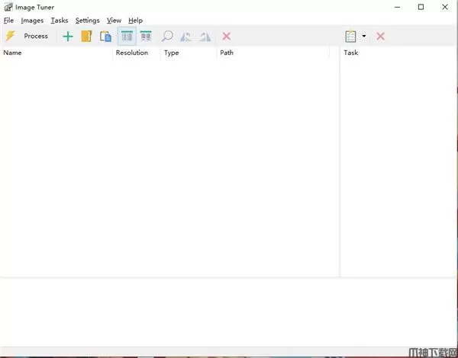Open the Images menu
The width and height of the screenshot is (458, 358).
tap(32, 21)
